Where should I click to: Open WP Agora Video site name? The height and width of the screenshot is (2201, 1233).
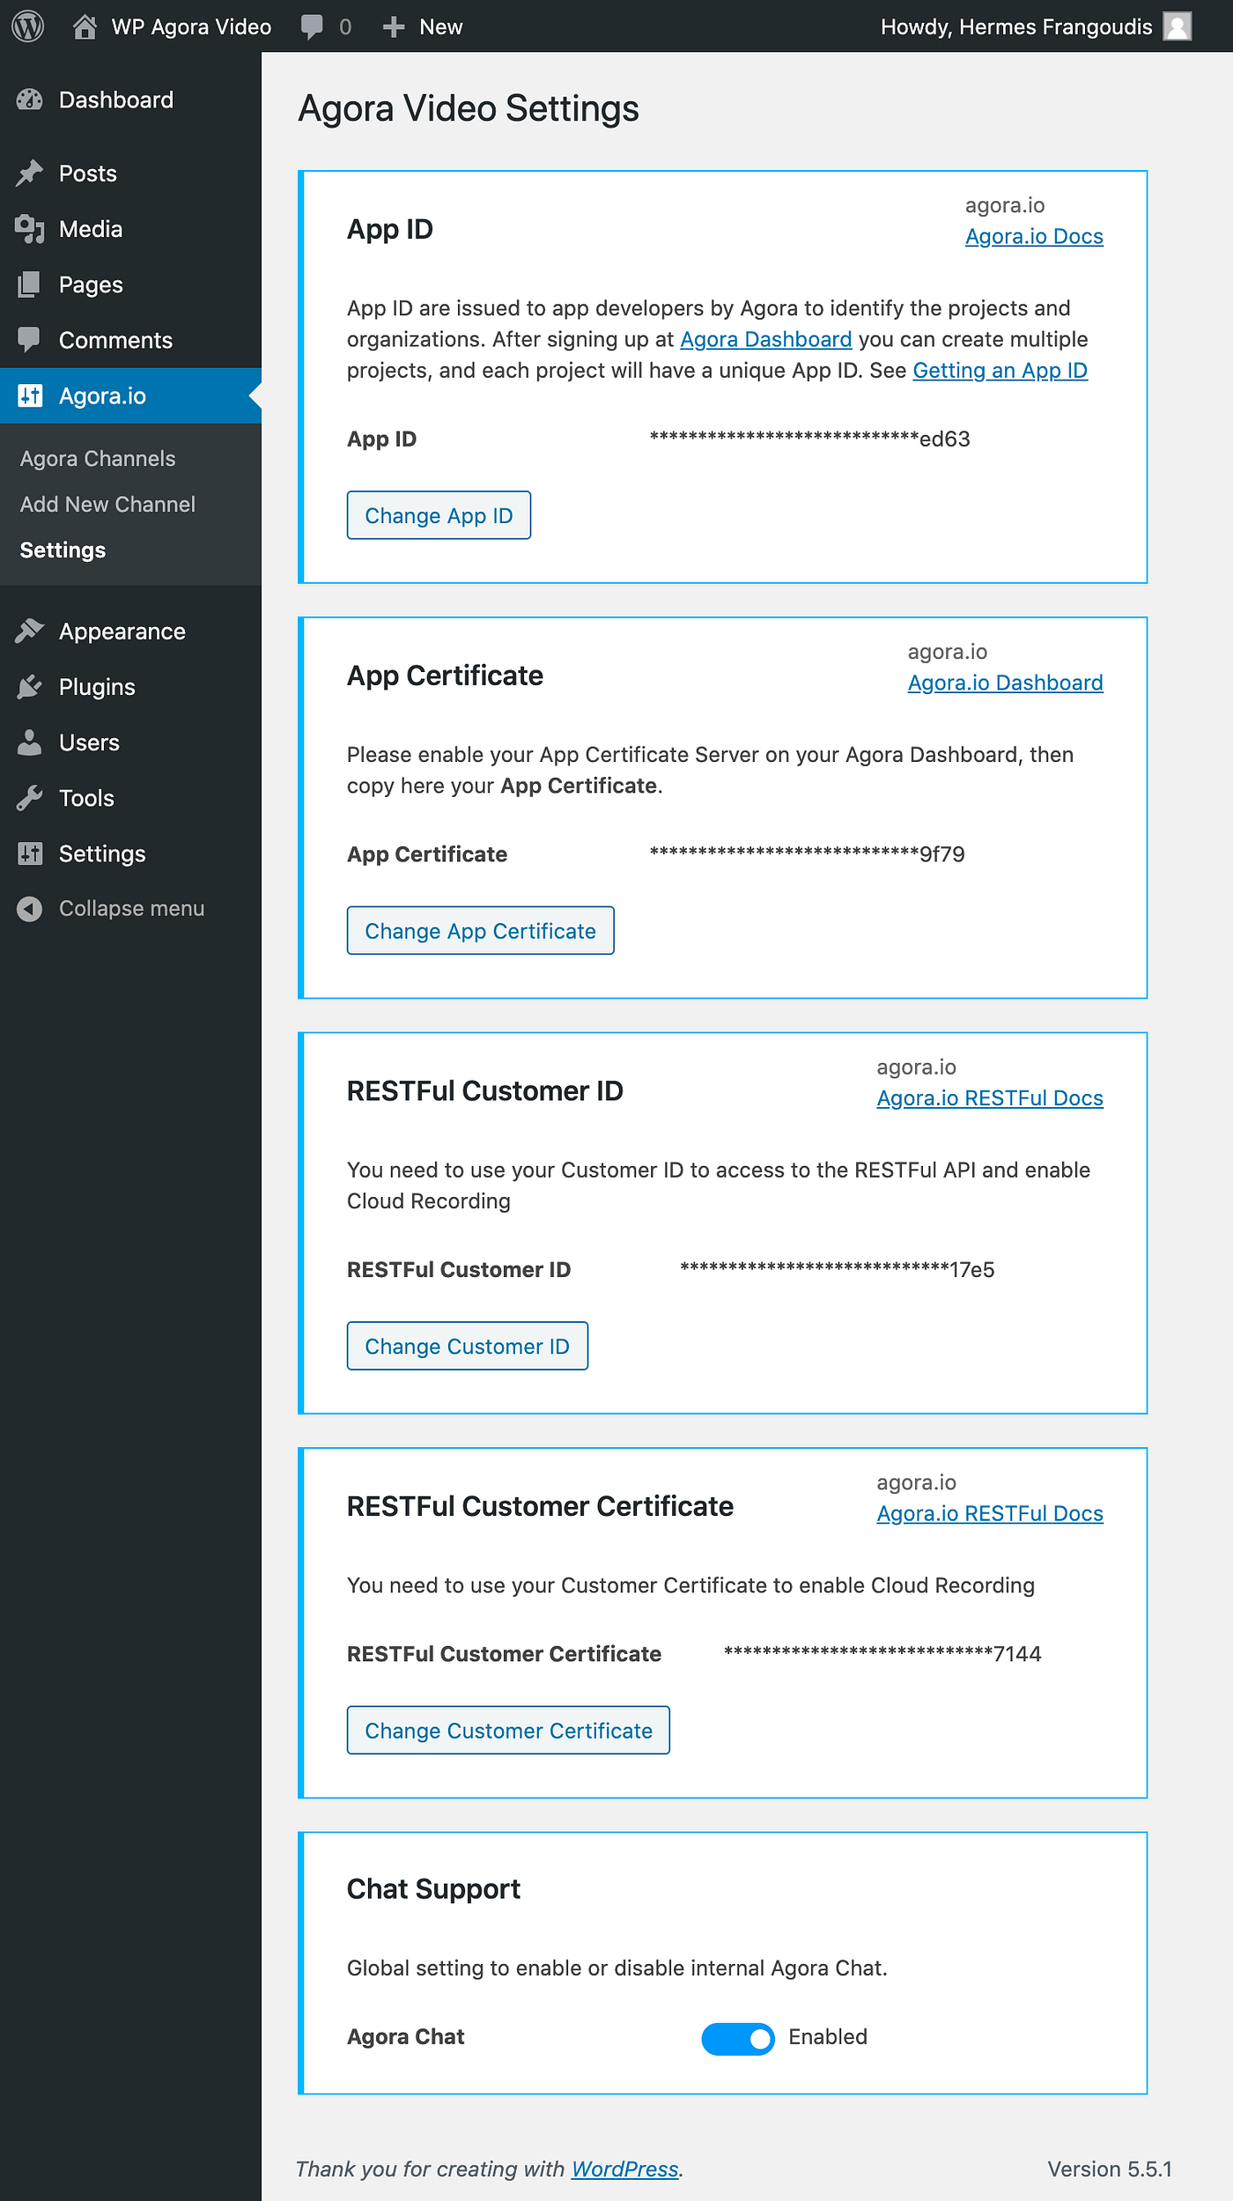pos(191,27)
